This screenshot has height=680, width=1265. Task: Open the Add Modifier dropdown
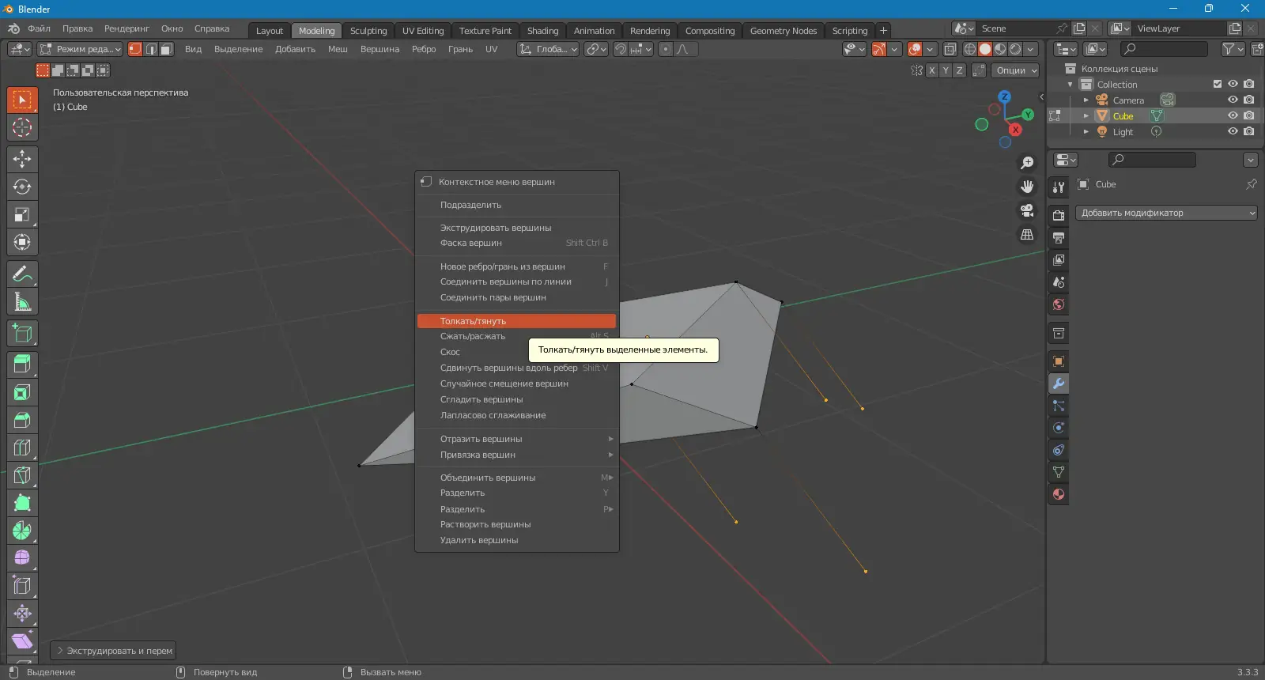[1166, 213]
